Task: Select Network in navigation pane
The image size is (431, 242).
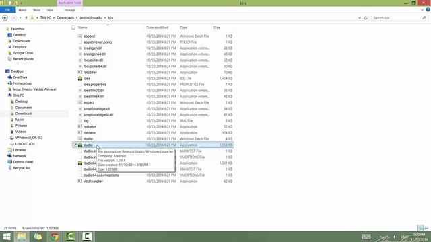Action: pyautogui.click(x=20, y=156)
